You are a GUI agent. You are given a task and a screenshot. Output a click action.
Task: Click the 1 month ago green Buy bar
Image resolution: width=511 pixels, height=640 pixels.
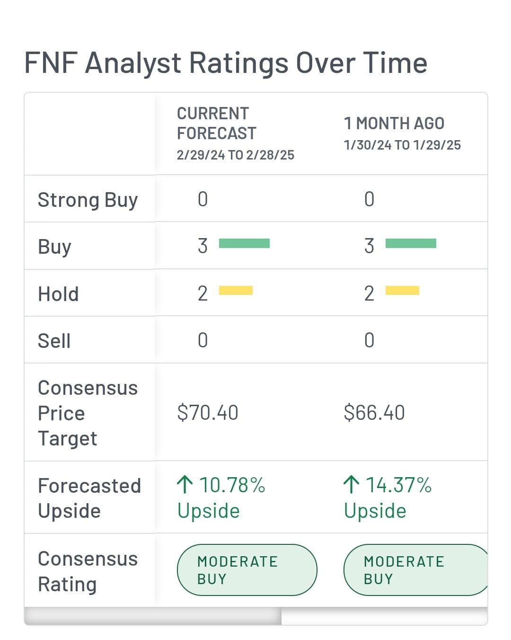click(x=411, y=244)
